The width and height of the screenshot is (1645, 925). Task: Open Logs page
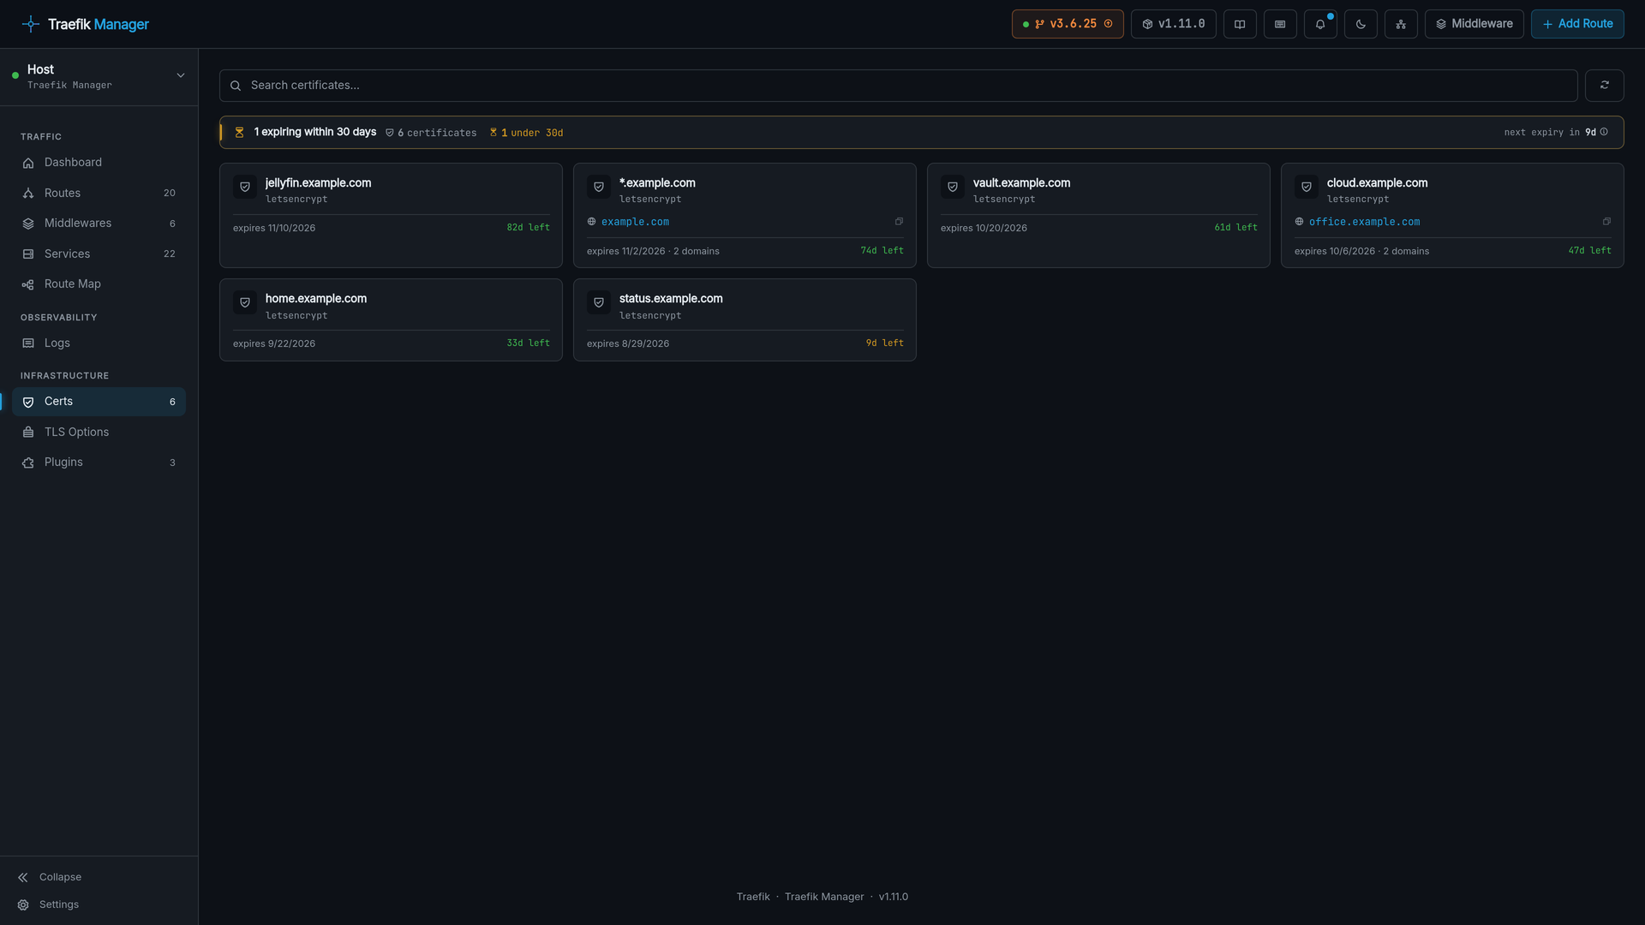[x=99, y=343]
